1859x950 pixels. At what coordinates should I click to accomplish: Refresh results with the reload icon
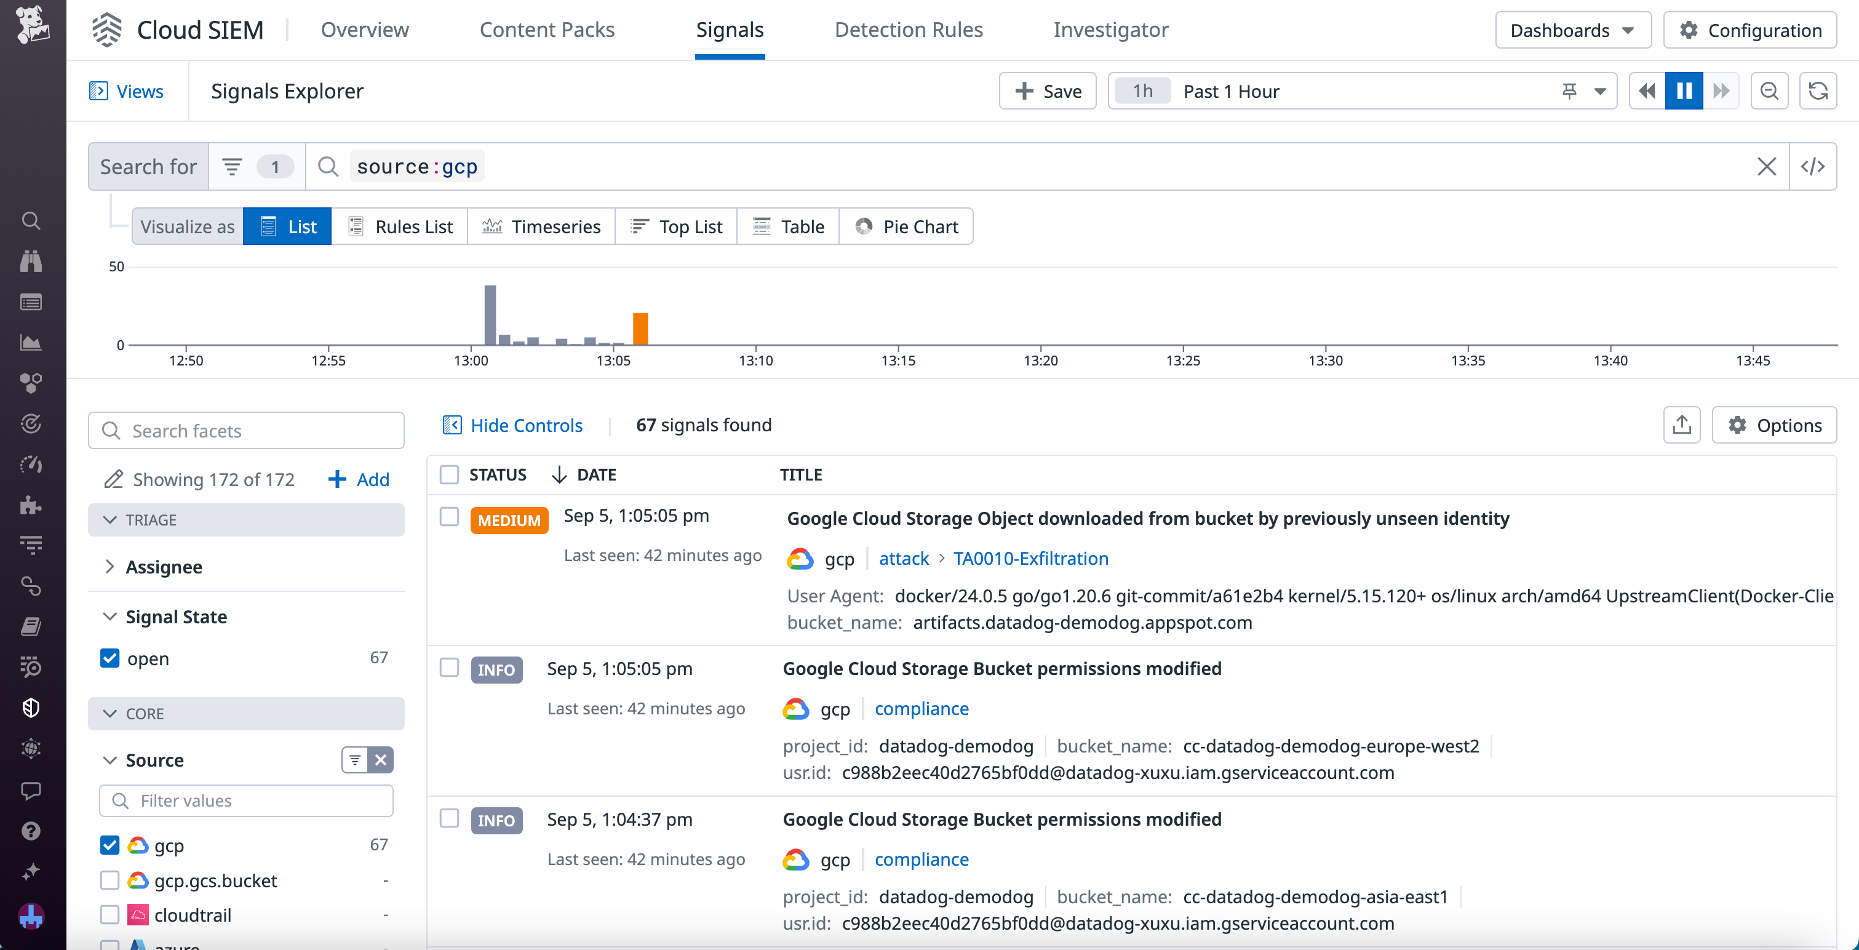click(1818, 90)
